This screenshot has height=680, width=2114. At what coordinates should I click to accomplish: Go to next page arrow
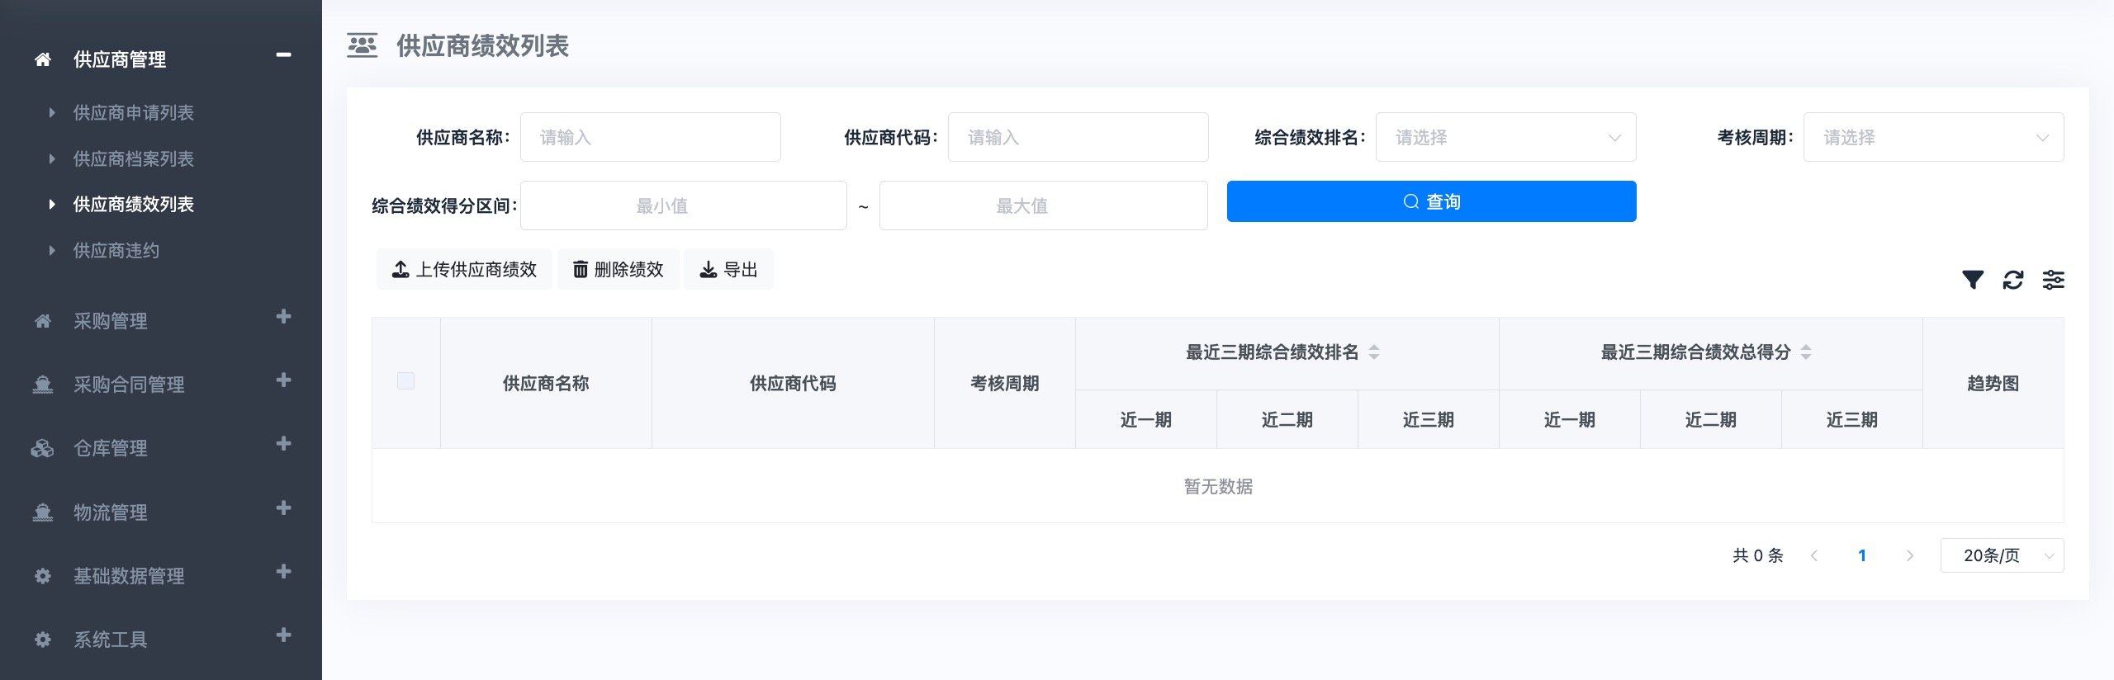click(x=1909, y=555)
